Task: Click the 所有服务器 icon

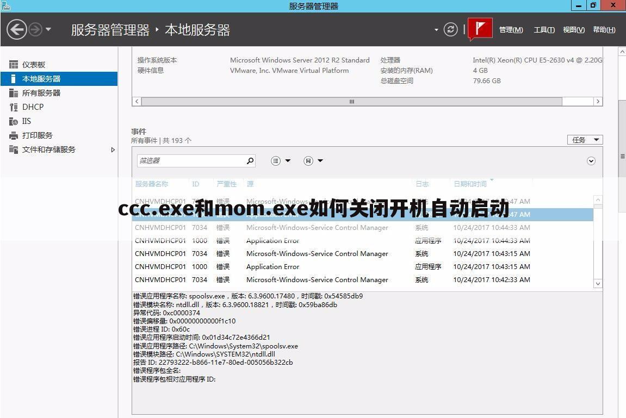Action: point(14,93)
